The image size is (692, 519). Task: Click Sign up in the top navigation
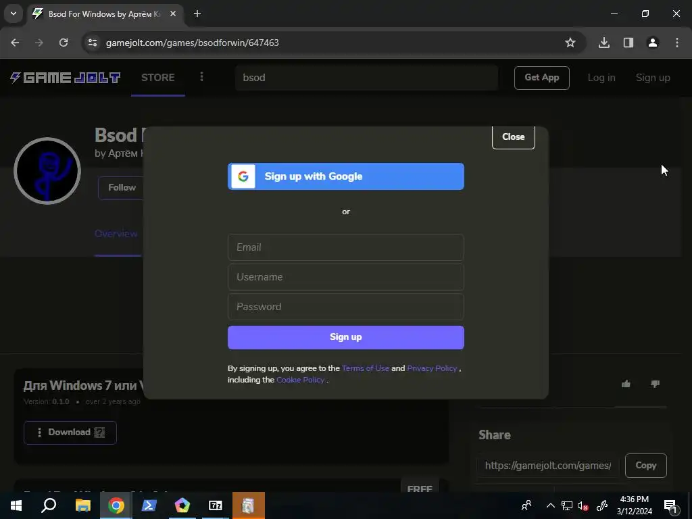[653, 78]
